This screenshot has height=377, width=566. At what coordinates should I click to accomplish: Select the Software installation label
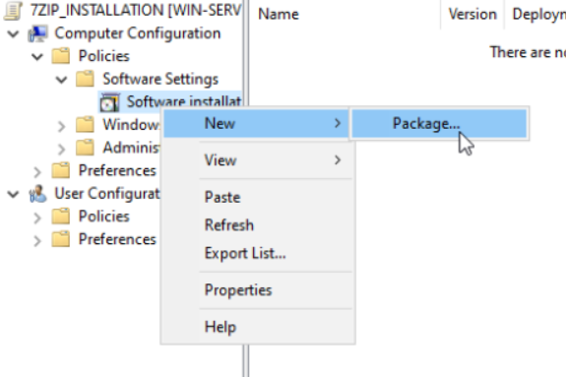coord(184,101)
